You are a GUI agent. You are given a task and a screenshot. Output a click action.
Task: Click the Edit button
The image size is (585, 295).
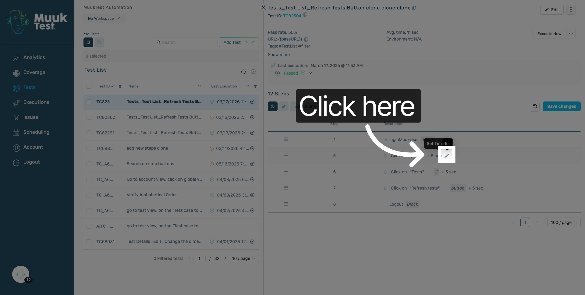[x=552, y=10]
